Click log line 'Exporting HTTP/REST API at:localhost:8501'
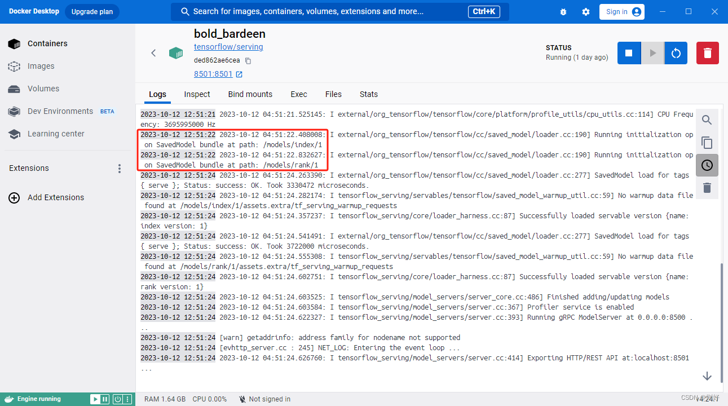The image size is (728, 406). click(x=414, y=363)
